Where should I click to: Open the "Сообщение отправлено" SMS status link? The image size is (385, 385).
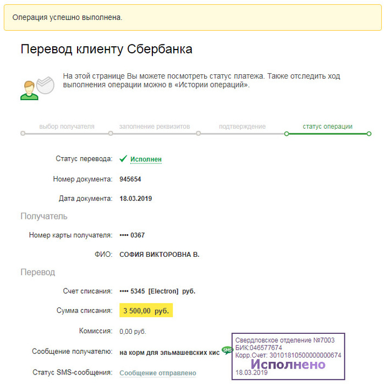[158, 373]
